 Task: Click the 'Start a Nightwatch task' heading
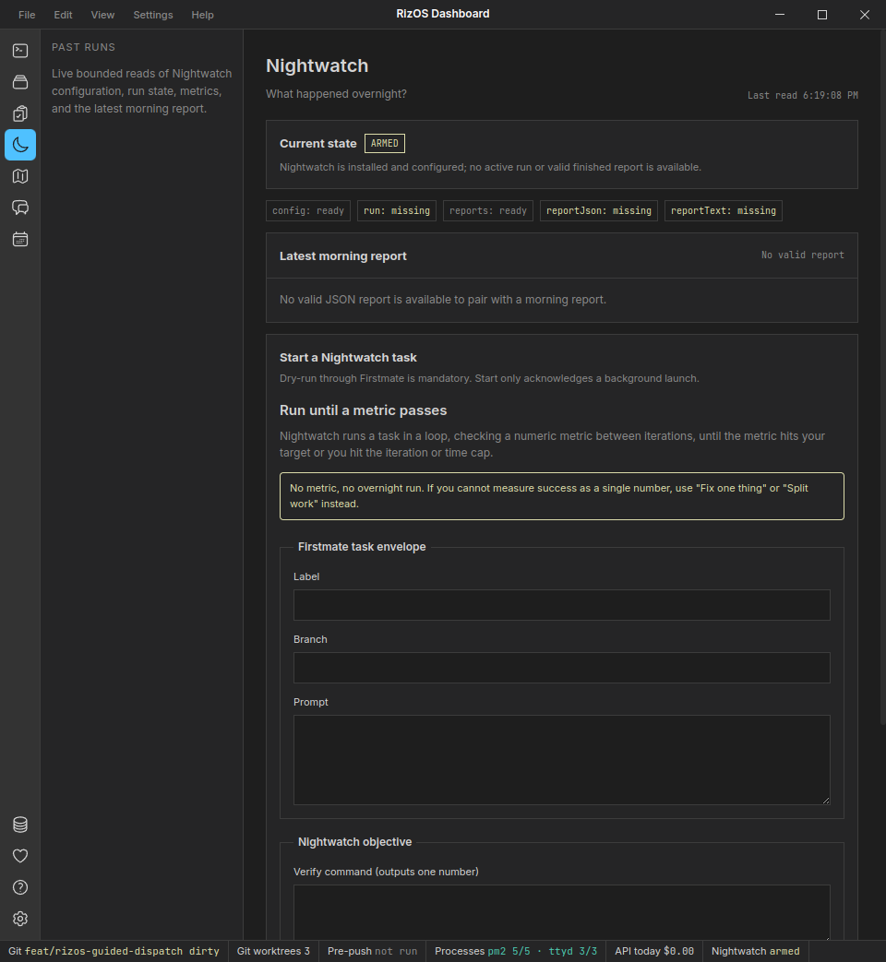tap(348, 358)
